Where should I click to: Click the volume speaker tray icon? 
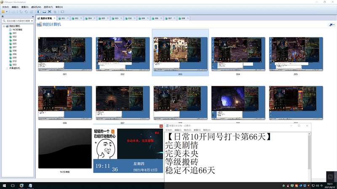[317, 186]
